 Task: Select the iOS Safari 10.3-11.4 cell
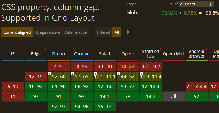151,76
